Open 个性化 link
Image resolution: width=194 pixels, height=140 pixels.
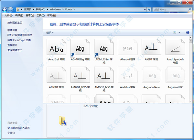(11, 133)
